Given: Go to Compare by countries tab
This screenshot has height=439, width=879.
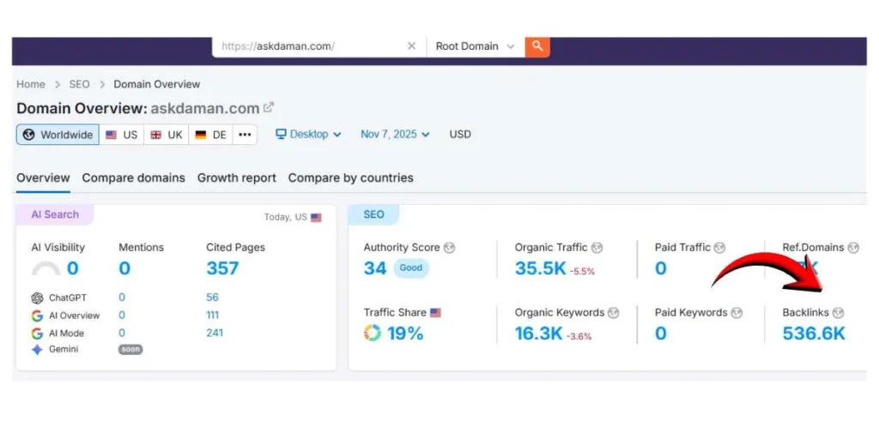Looking at the screenshot, I should click(350, 178).
